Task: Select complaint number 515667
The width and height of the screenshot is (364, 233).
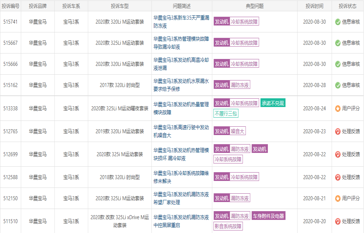Action: click(x=11, y=43)
